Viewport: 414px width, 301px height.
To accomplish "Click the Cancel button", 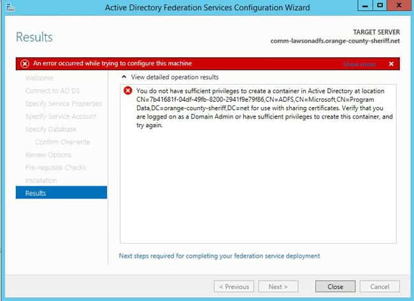I will pyautogui.click(x=380, y=286).
